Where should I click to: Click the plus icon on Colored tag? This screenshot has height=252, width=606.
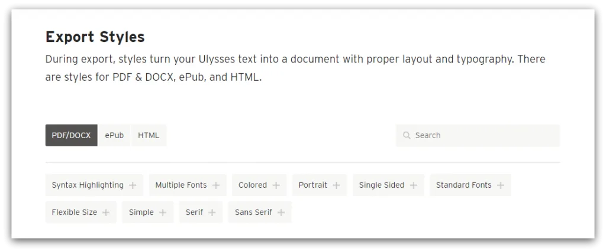(276, 185)
